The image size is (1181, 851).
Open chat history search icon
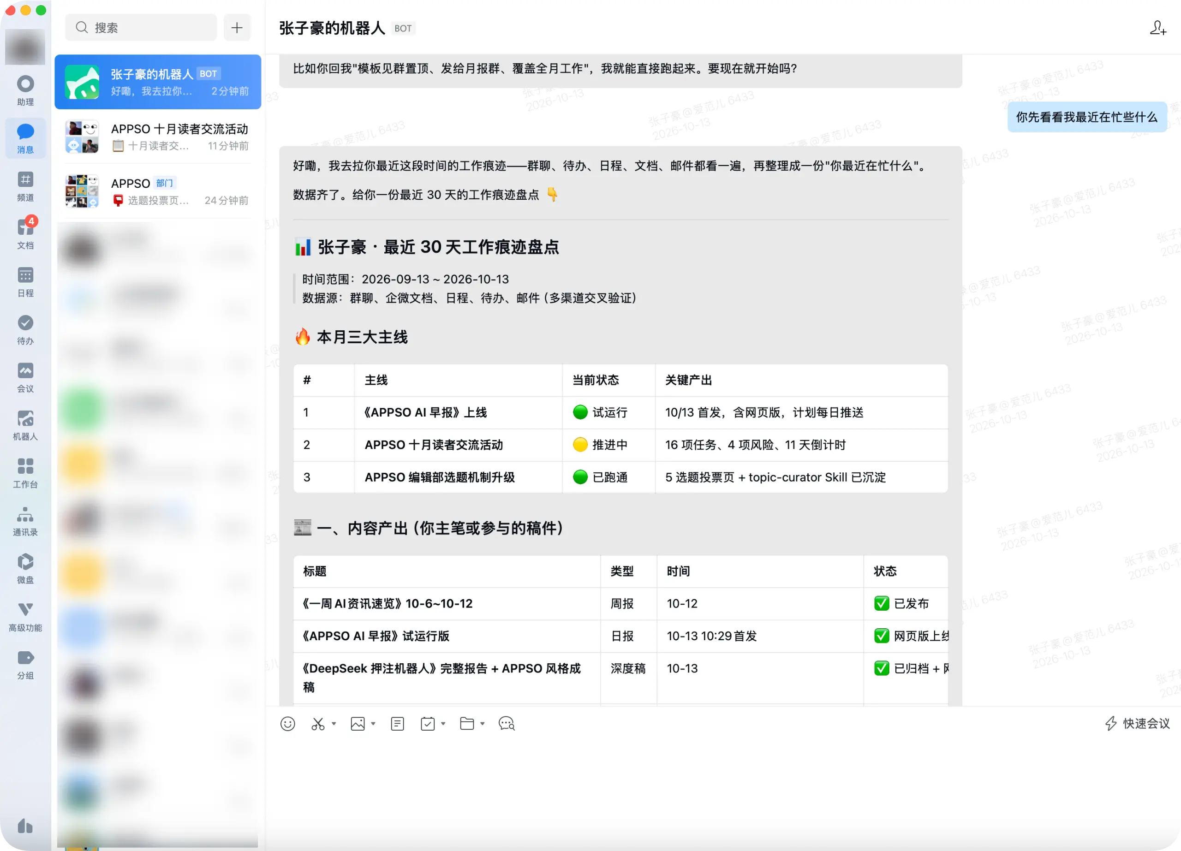(507, 724)
